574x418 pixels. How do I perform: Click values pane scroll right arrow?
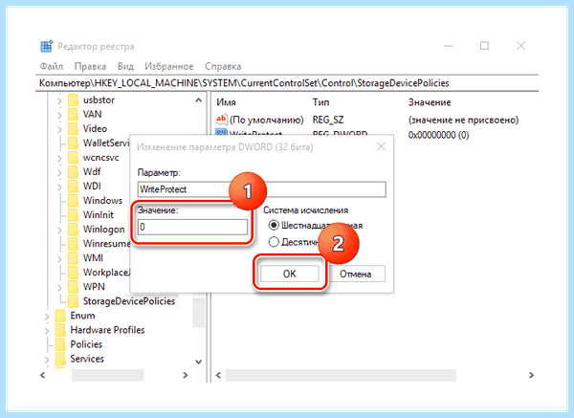pos(531,375)
